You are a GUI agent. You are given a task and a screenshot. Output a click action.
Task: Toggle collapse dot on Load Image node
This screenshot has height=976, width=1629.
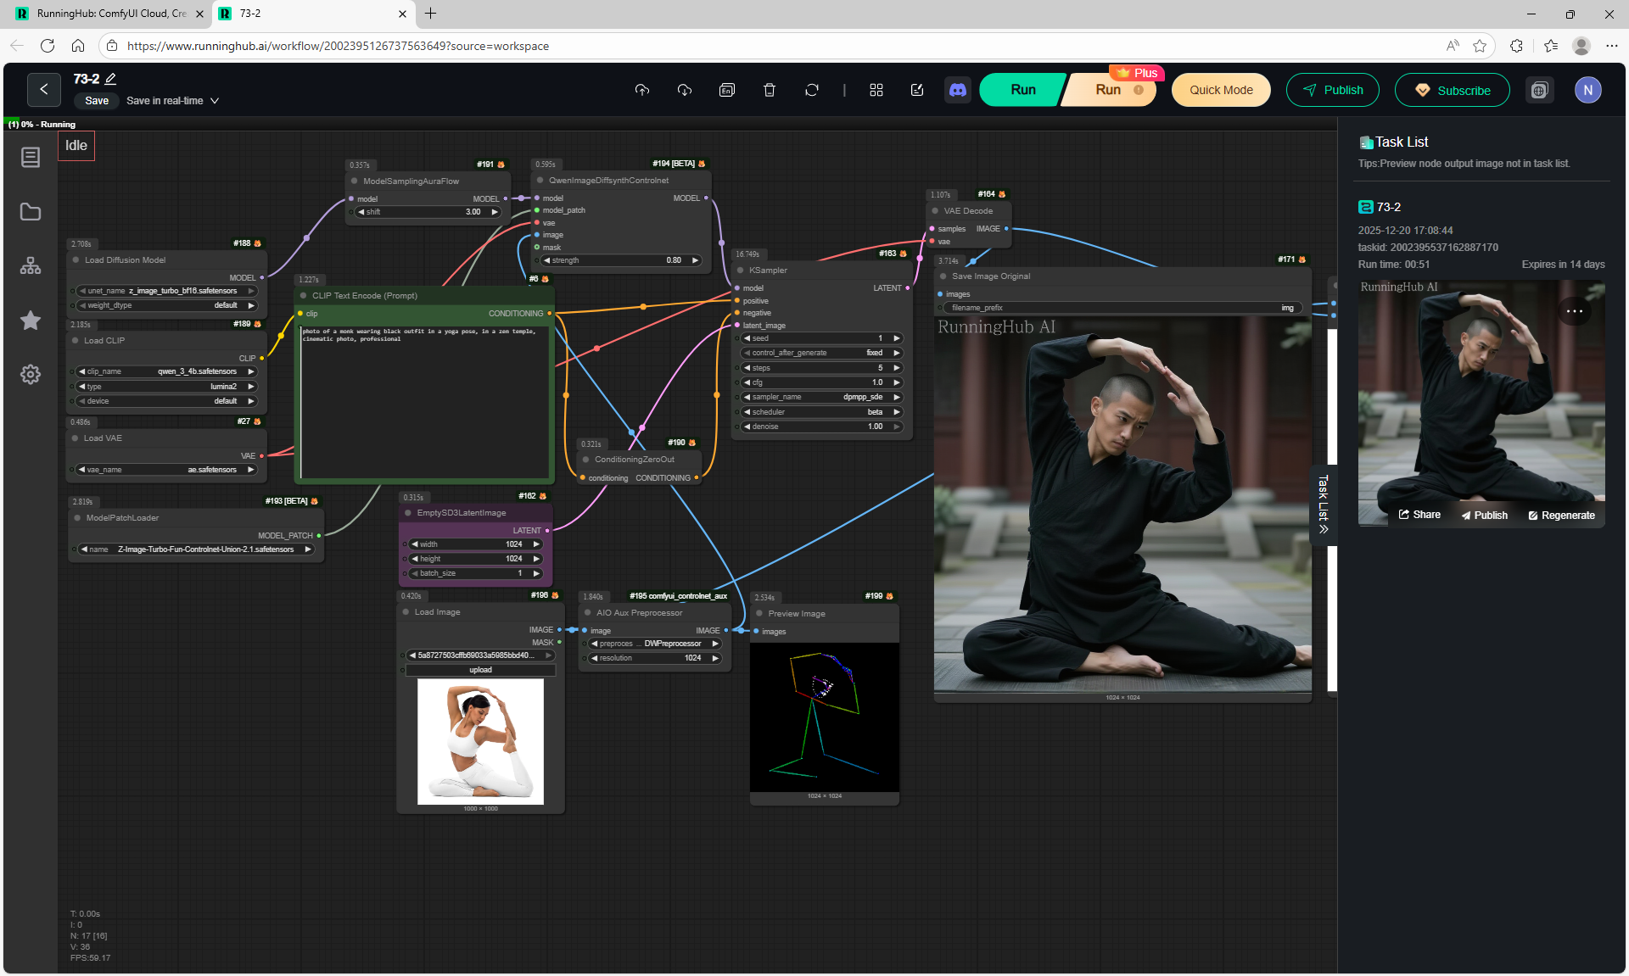(x=406, y=612)
